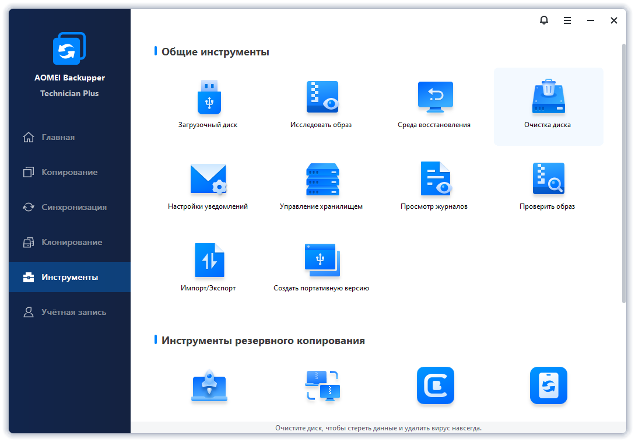Launch Исследовать образ tool

322,97
